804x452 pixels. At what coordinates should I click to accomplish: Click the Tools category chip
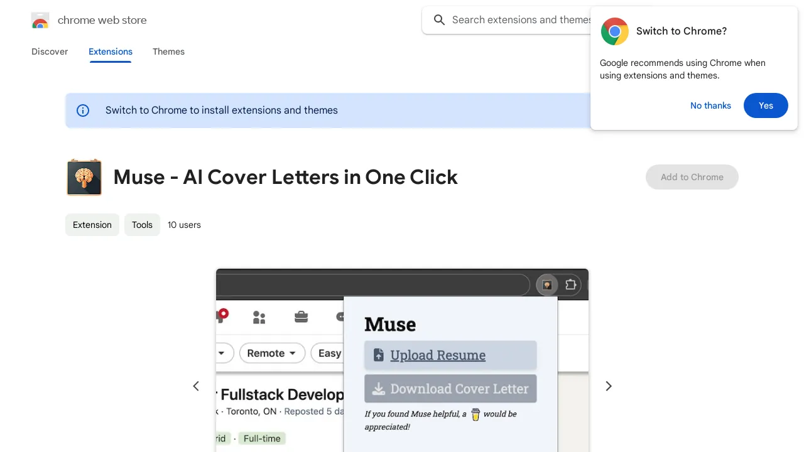(142, 225)
